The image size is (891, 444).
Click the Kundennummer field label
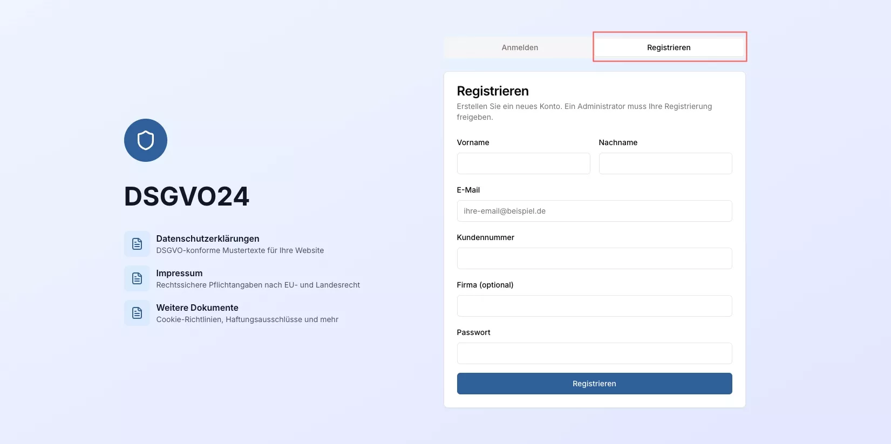485,237
